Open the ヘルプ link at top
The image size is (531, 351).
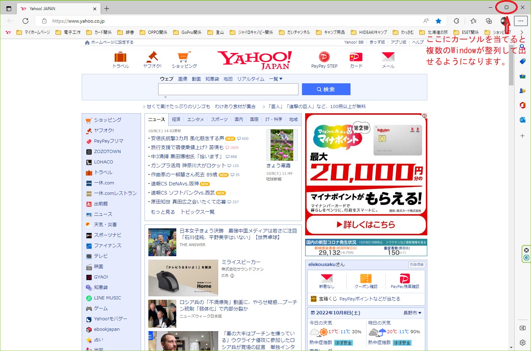tap(418, 42)
